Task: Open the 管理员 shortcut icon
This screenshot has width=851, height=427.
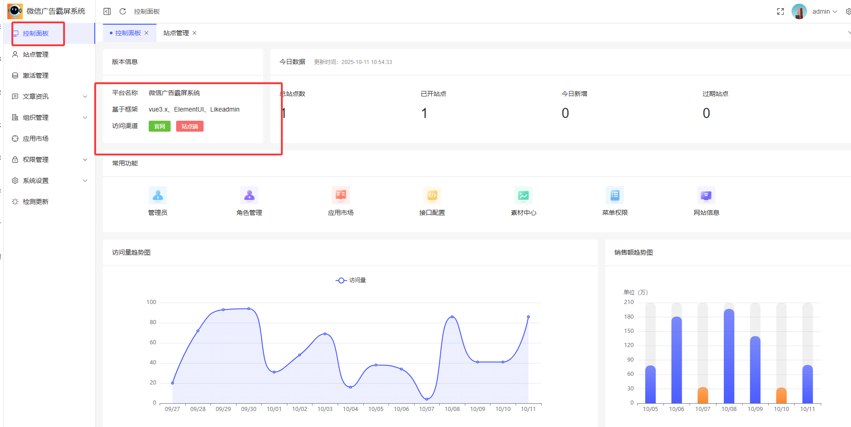Action: [158, 196]
